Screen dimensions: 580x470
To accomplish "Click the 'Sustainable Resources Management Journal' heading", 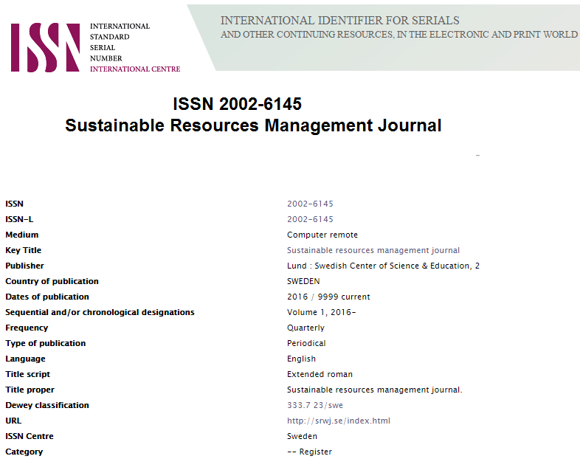I will (x=253, y=125).
